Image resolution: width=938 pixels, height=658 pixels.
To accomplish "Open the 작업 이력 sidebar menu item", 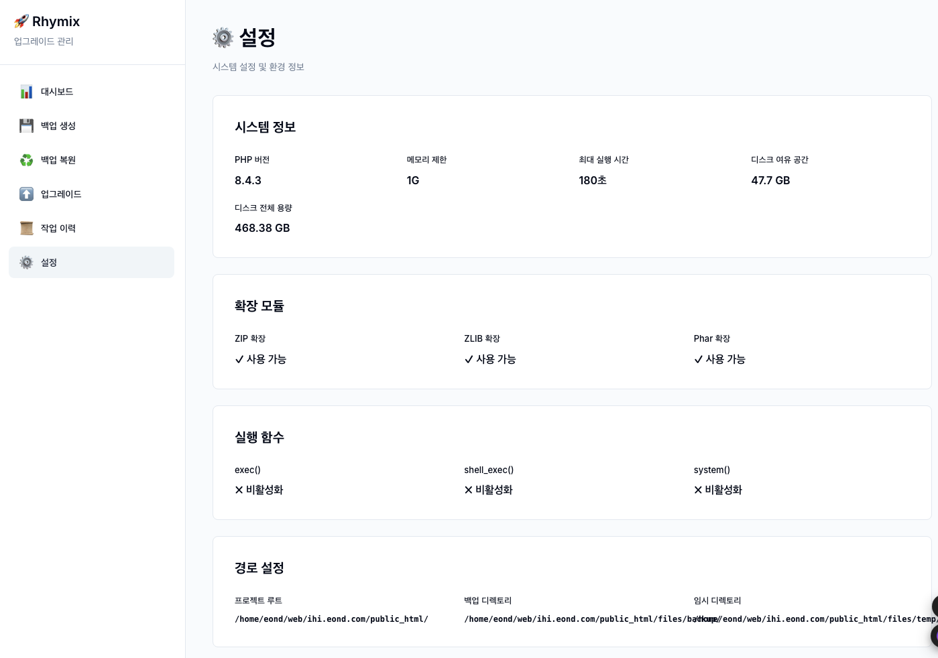I will pos(58,228).
